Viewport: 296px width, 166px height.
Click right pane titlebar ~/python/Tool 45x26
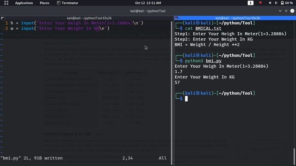point(237,18)
